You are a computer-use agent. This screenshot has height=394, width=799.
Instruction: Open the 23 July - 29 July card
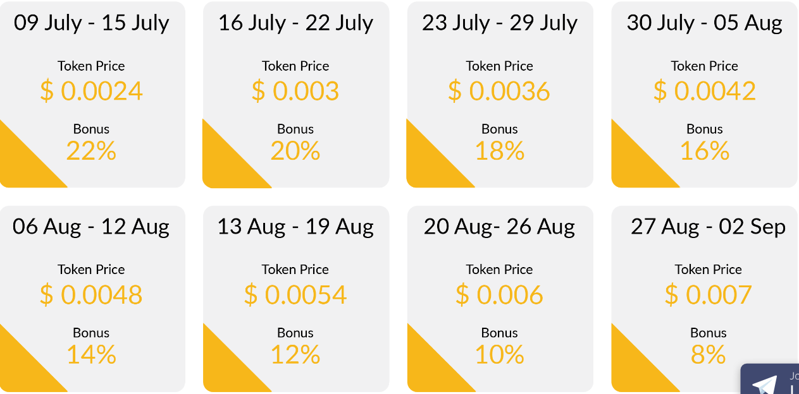click(500, 95)
